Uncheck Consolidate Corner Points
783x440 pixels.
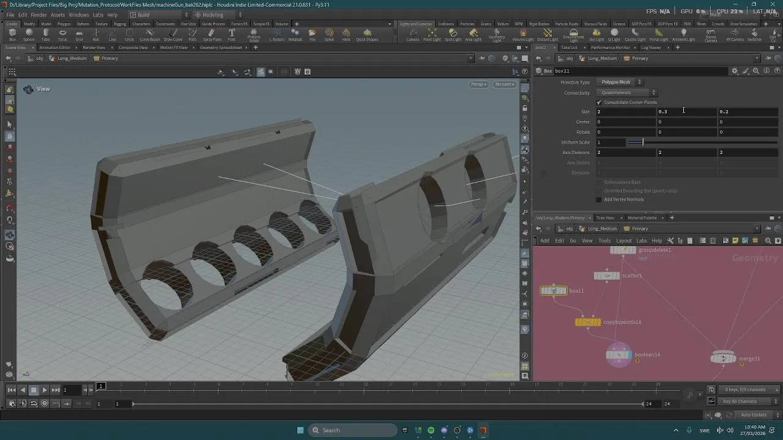click(599, 103)
